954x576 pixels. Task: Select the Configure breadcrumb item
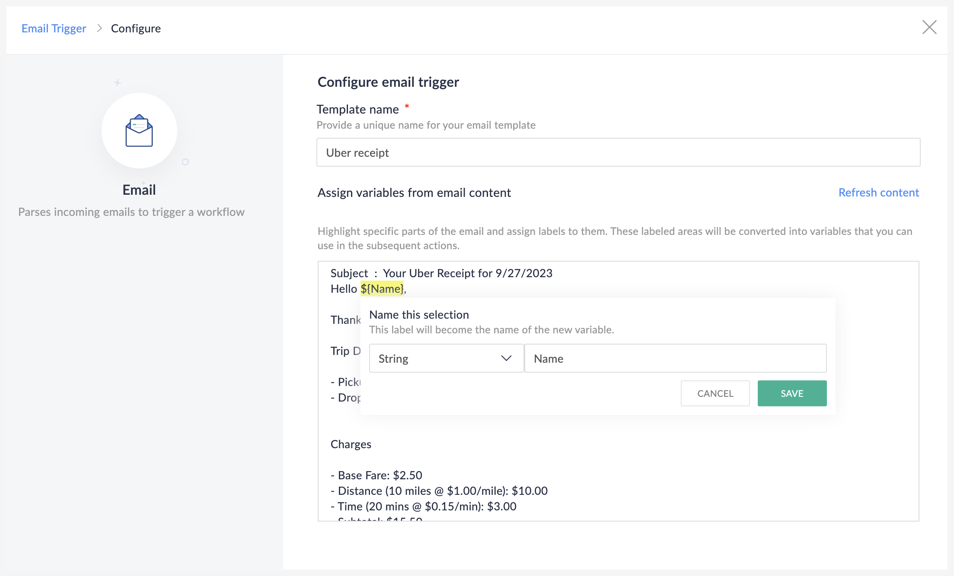click(136, 28)
